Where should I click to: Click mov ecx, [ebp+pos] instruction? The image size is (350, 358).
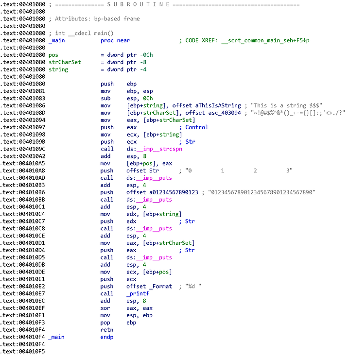(136, 272)
